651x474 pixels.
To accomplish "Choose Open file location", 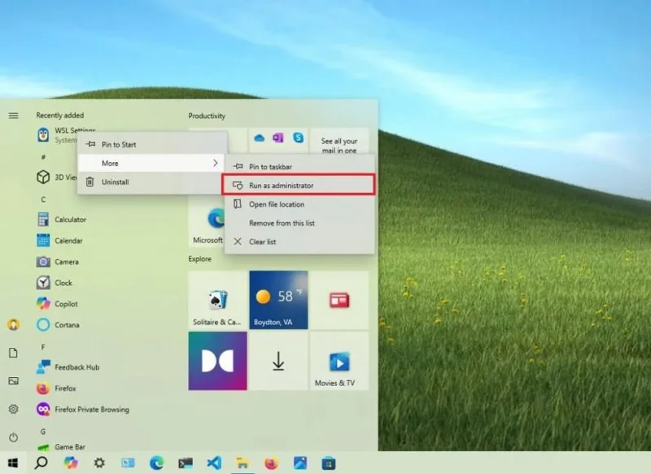I will [x=299, y=204].
